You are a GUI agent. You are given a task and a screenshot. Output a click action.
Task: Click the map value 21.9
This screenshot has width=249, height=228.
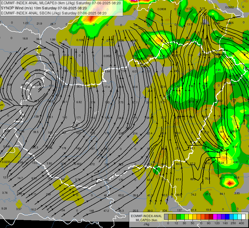(x=39, y=24)
